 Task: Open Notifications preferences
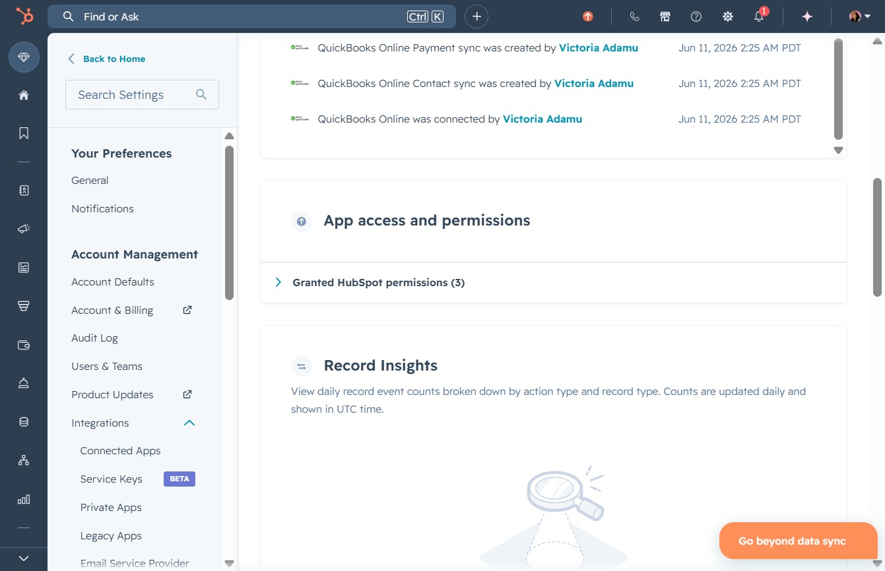[102, 208]
